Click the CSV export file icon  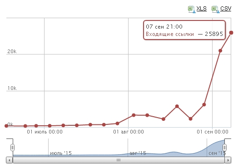(215, 9)
